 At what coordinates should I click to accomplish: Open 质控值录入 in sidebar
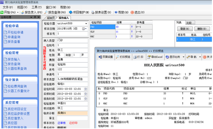(13, 118)
